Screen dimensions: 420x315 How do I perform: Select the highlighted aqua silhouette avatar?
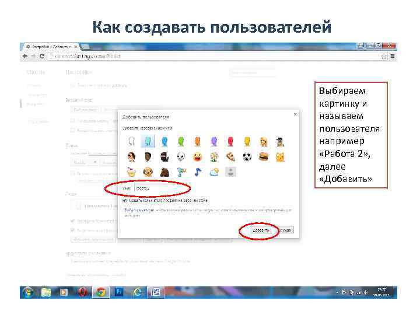148,141
